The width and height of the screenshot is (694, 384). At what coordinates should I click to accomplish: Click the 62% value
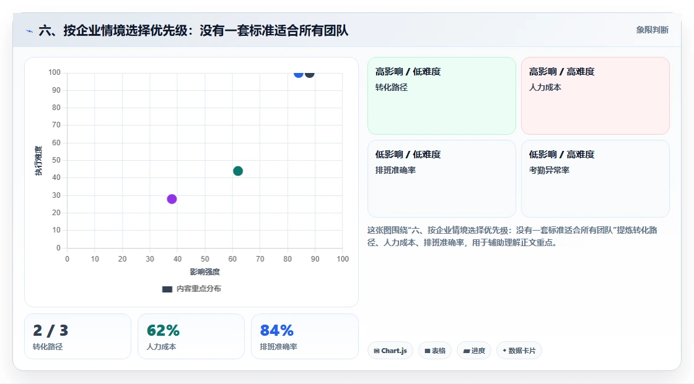click(164, 331)
